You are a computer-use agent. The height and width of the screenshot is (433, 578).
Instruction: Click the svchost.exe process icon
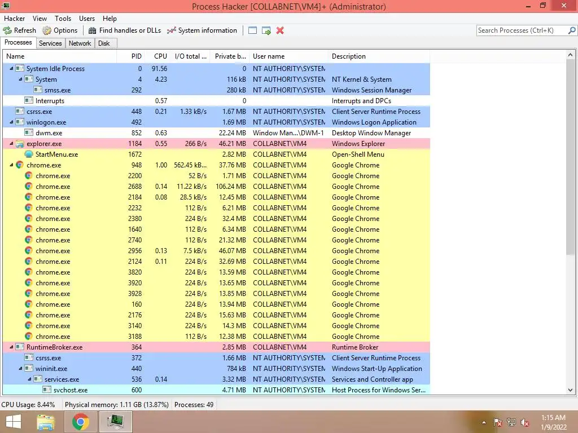click(x=47, y=390)
